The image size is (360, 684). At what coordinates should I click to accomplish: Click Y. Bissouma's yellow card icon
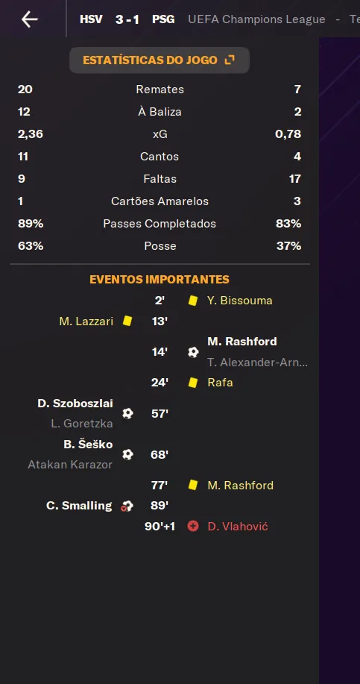click(x=193, y=301)
